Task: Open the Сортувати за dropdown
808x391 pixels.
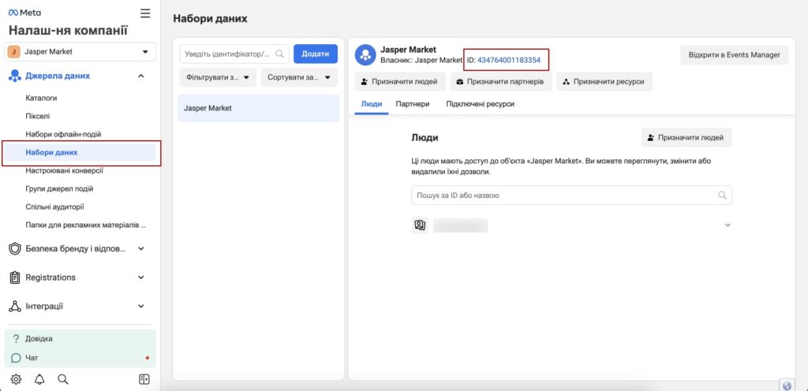Action: click(x=299, y=78)
